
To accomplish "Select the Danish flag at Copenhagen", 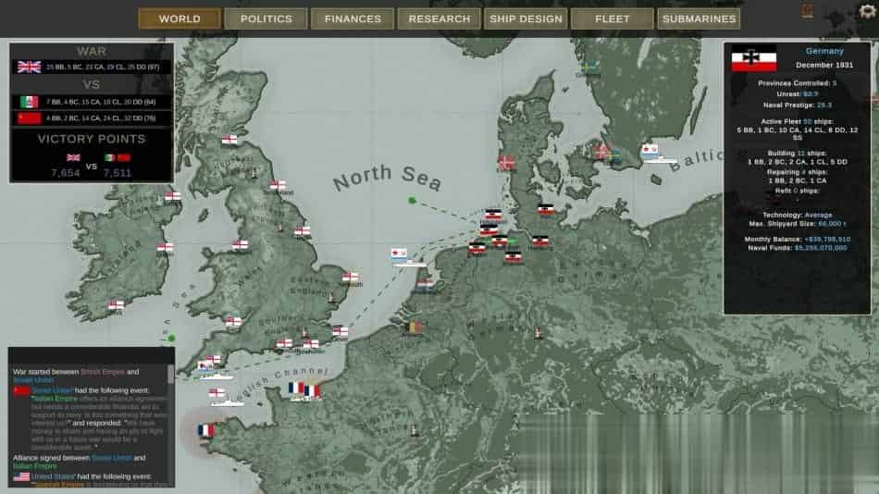I will click(602, 151).
